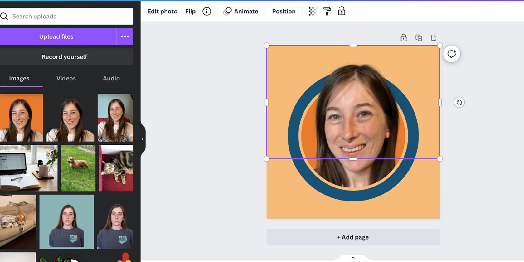Click the rotate handle beside the canvas
This screenshot has width=524, height=262.
[459, 102]
